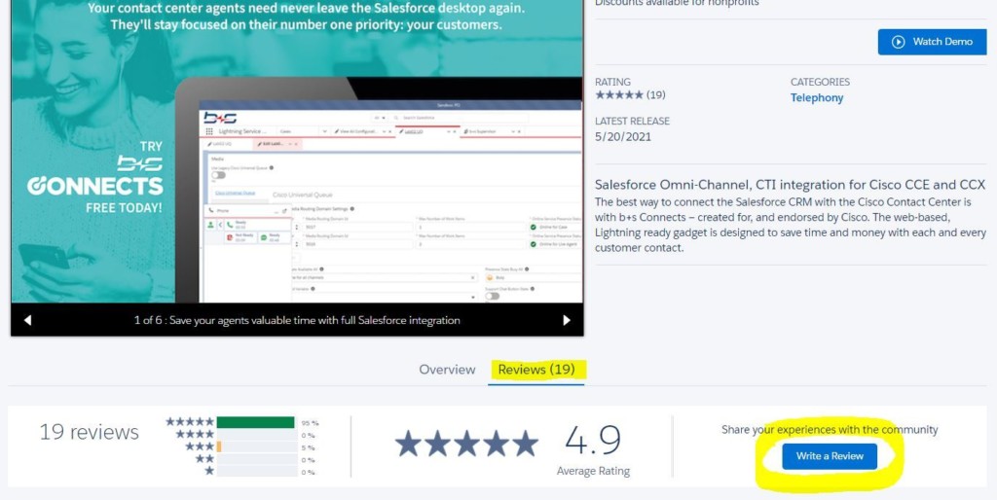The width and height of the screenshot is (997, 500).
Task: Open the Telephony category link
Action: (817, 97)
